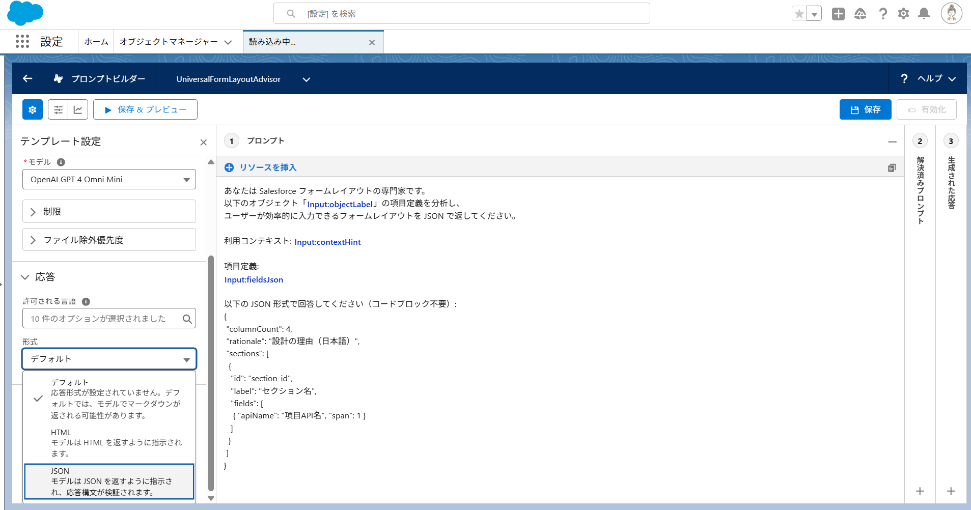The height and width of the screenshot is (510, 971).
Task: Open the model dropdown showing OpenAI GPT 4 Omni Mini
Action: (x=108, y=179)
